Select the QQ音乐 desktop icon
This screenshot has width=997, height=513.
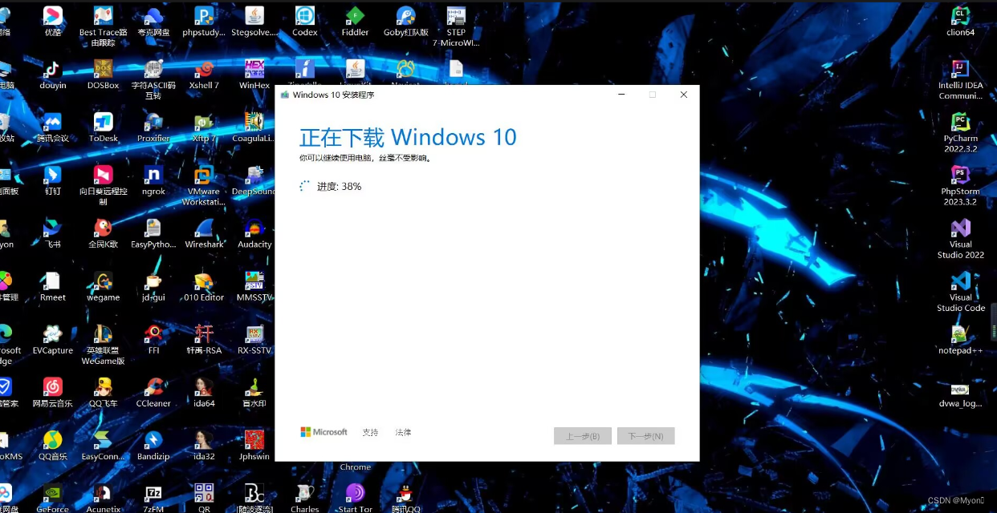(53, 445)
